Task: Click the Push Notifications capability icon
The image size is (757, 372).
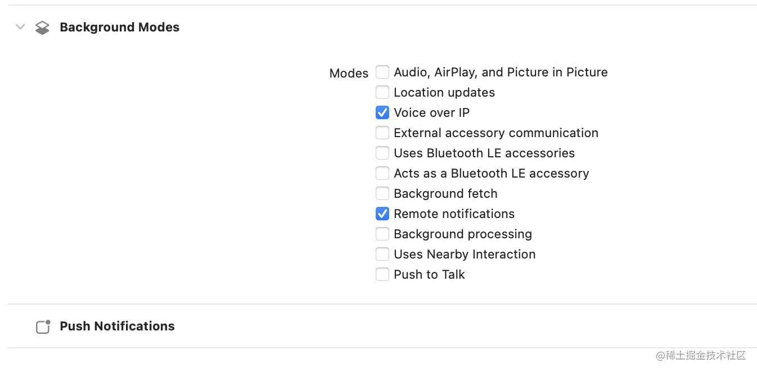Action: pyautogui.click(x=43, y=326)
